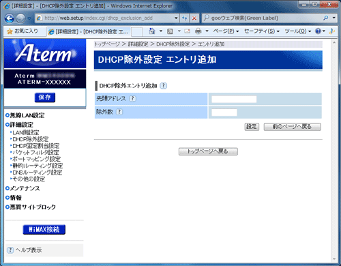This screenshot has height=266, width=341.
Task: Open the address bar history dropdown
Action: (176, 18)
